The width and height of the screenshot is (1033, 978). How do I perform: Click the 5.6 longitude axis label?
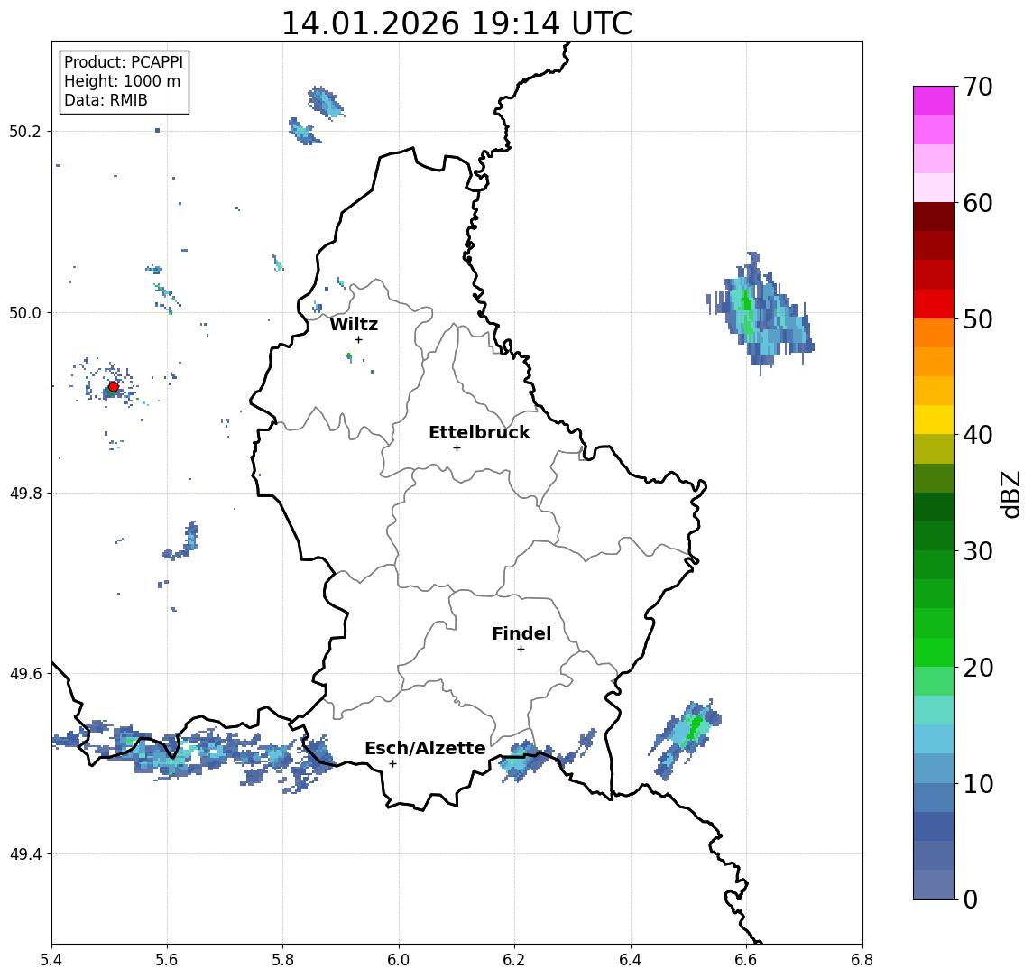(x=167, y=960)
